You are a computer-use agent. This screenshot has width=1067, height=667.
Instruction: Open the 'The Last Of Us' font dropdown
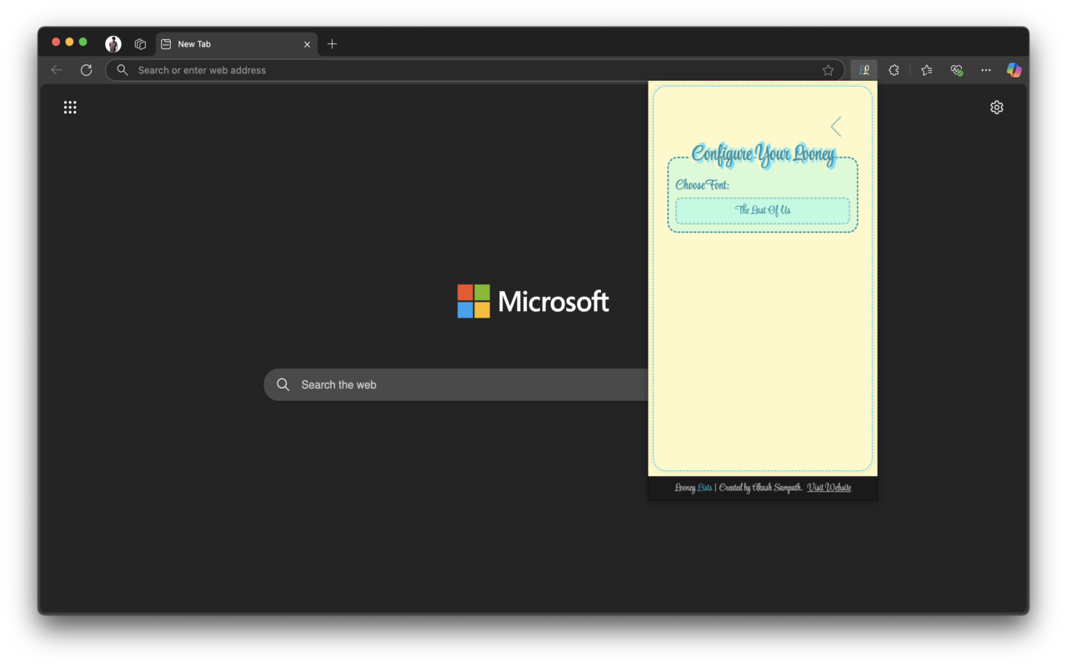pyautogui.click(x=763, y=211)
